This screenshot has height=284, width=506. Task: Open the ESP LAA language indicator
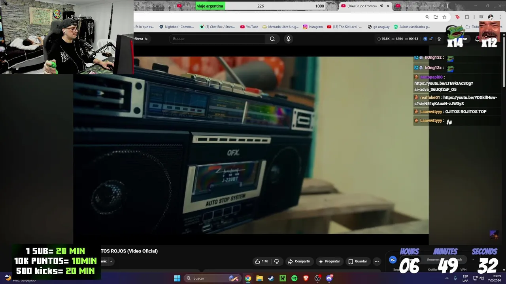tap(465, 278)
